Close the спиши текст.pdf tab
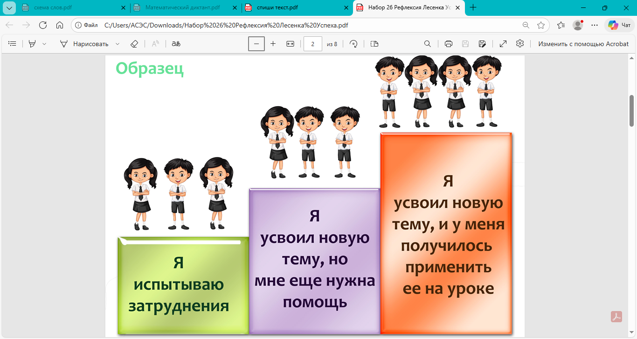Image resolution: width=637 pixels, height=339 pixels. click(346, 7)
